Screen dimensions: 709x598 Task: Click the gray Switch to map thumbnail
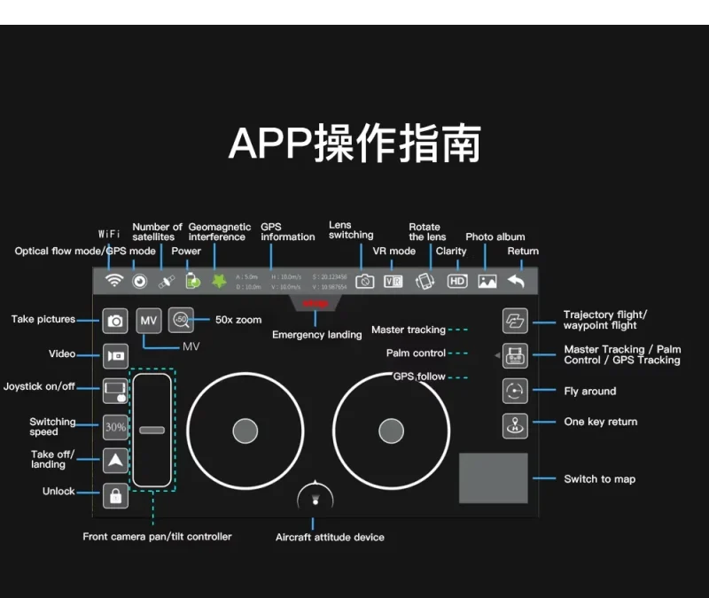pos(494,478)
